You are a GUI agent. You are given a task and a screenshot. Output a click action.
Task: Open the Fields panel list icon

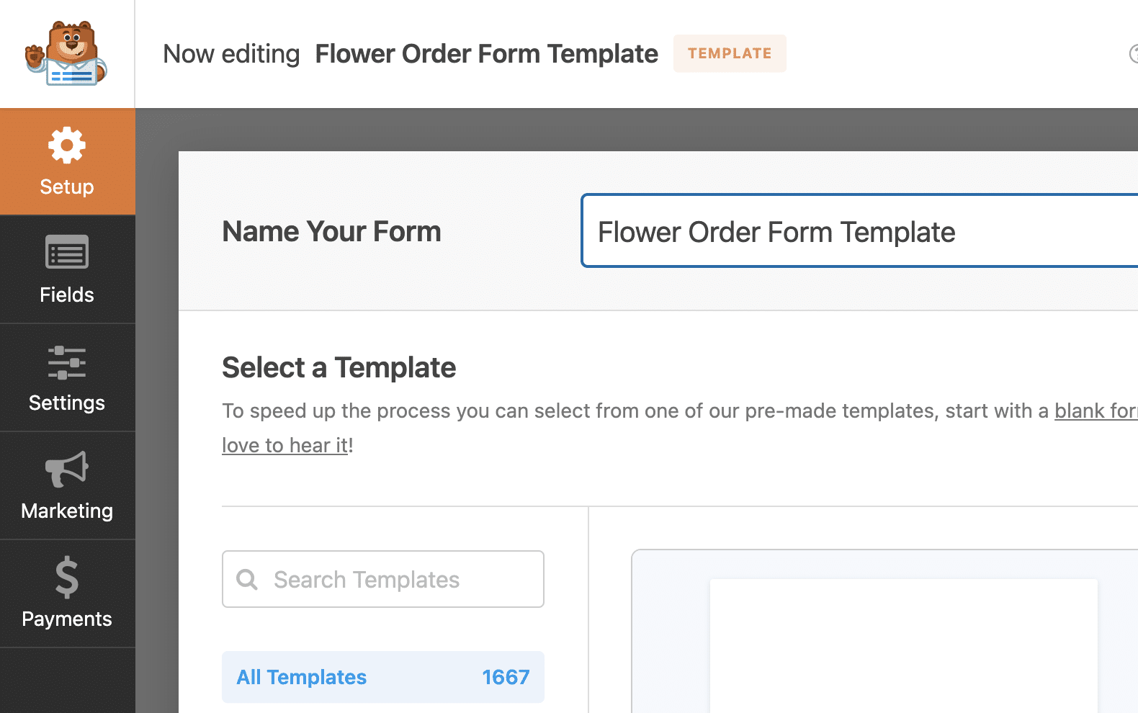pyautogui.click(x=67, y=253)
